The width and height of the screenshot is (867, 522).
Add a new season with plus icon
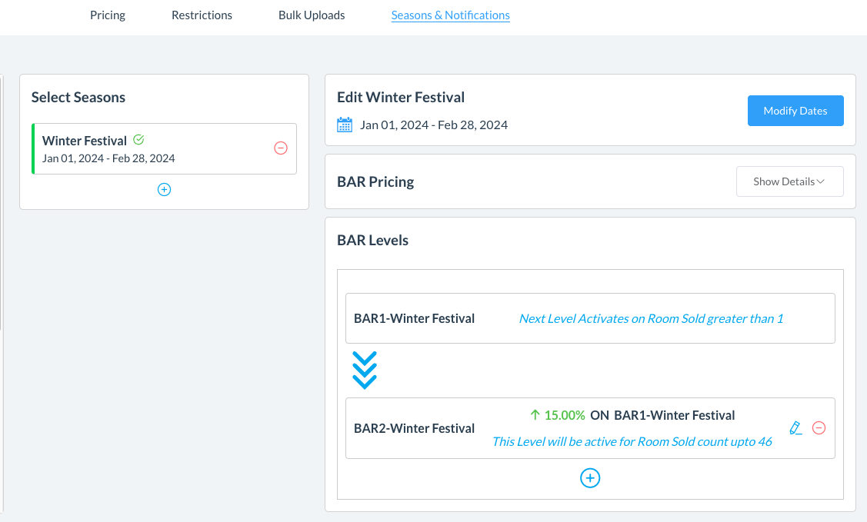(164, 189)
